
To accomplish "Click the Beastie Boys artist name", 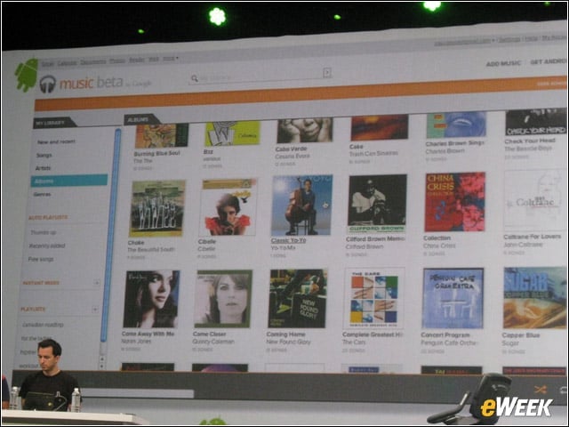I will [x=528, y=149].
